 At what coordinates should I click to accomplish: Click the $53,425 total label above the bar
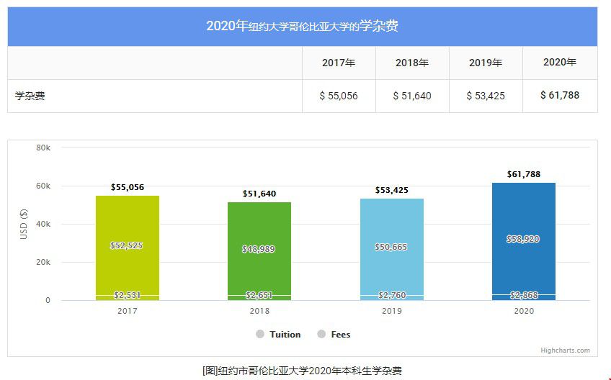[392, 190]
